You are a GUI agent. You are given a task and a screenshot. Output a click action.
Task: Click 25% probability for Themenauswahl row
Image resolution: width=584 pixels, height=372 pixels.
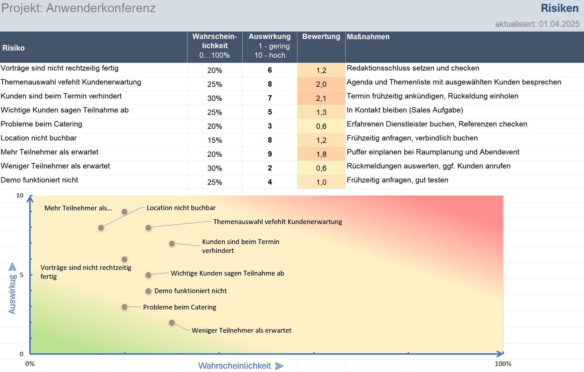coord(215,84)
